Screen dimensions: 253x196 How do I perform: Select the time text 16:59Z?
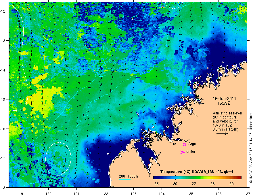(223, 103)
